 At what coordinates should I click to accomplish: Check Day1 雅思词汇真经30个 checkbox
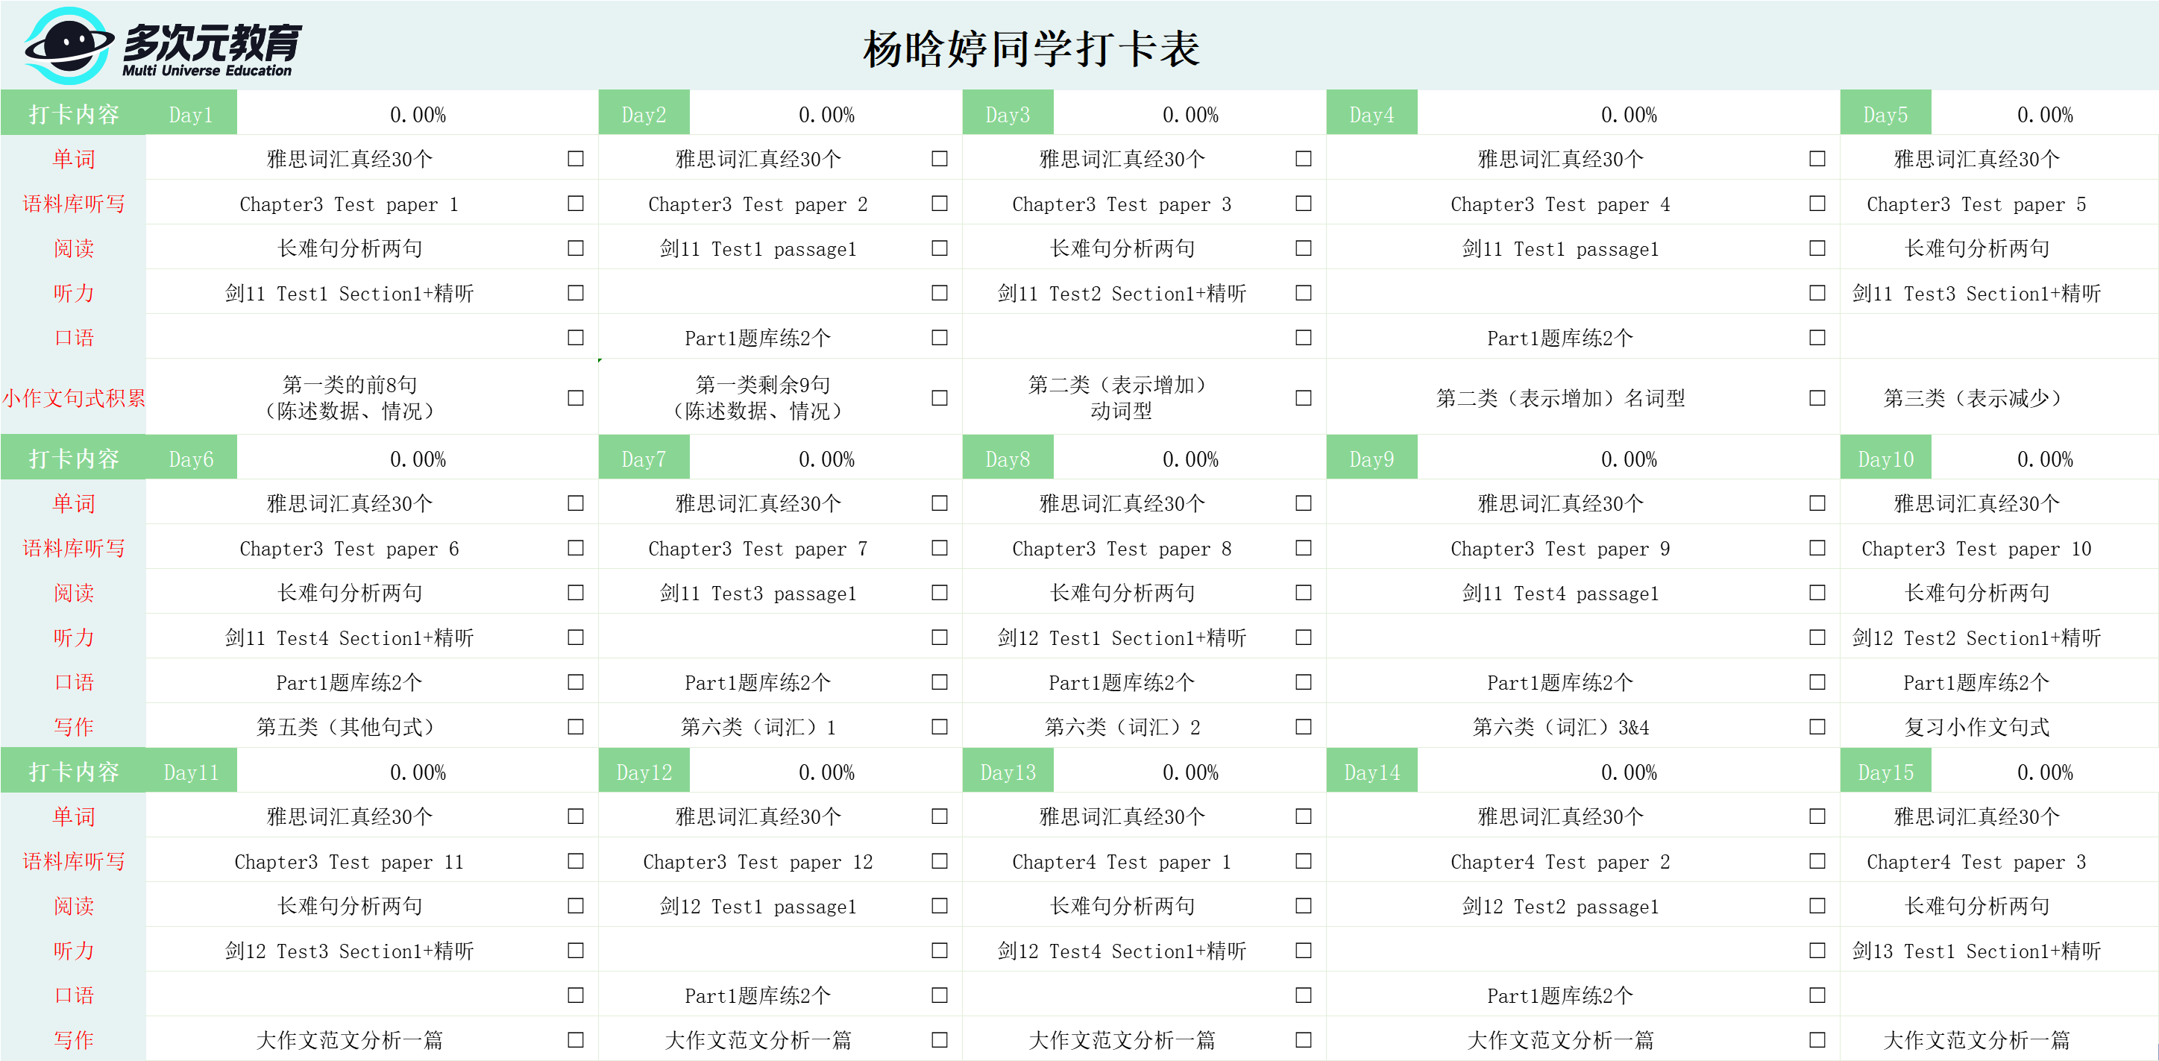[x=575, y=158]
